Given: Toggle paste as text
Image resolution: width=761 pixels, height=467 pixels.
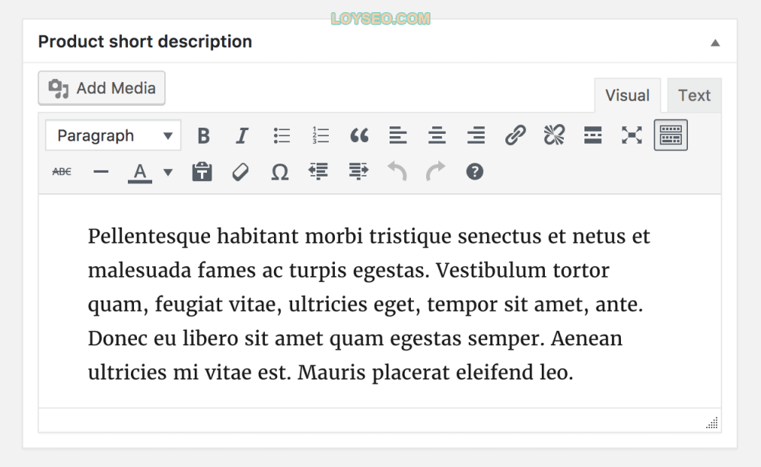Looking at the screenshot, I should pos(202,172).
